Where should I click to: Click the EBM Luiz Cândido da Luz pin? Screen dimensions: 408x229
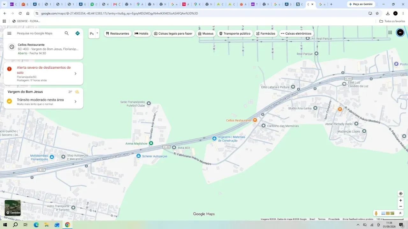[344, 84]
